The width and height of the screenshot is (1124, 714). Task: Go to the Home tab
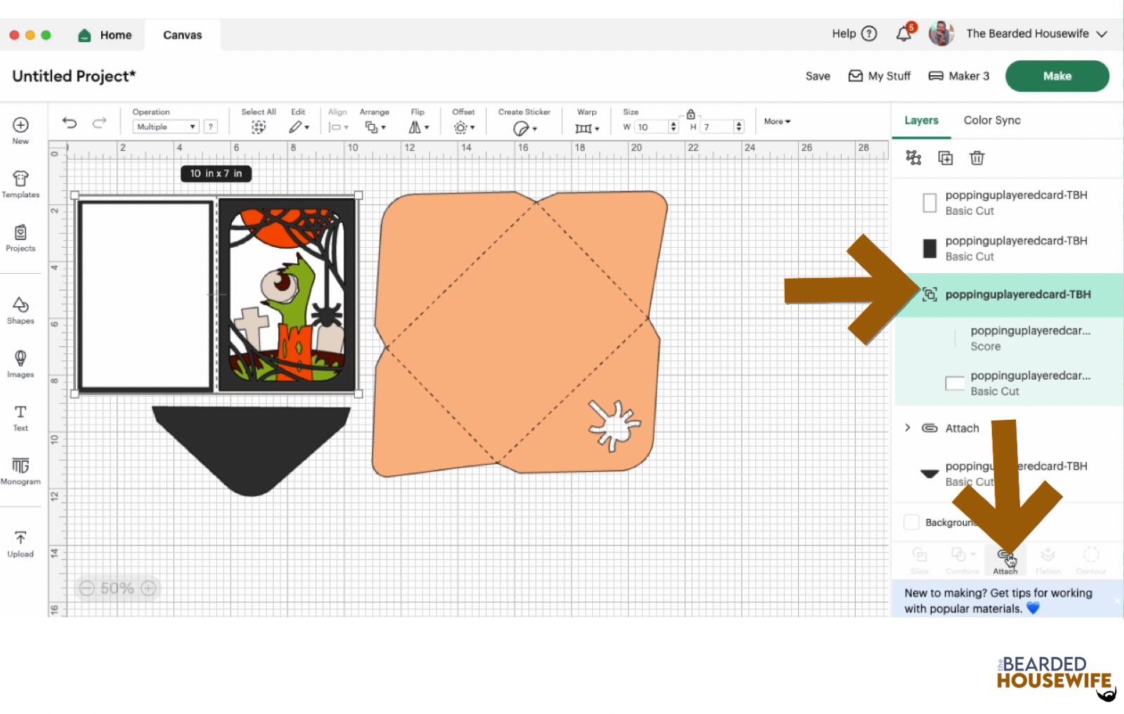pyautogui.click(x=105, y=35)
